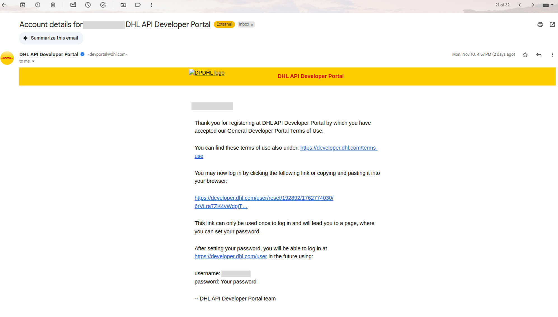The image size is (558, 317).
Task: Open developer.dhl.com/user link
Action: tap(231, 256)
